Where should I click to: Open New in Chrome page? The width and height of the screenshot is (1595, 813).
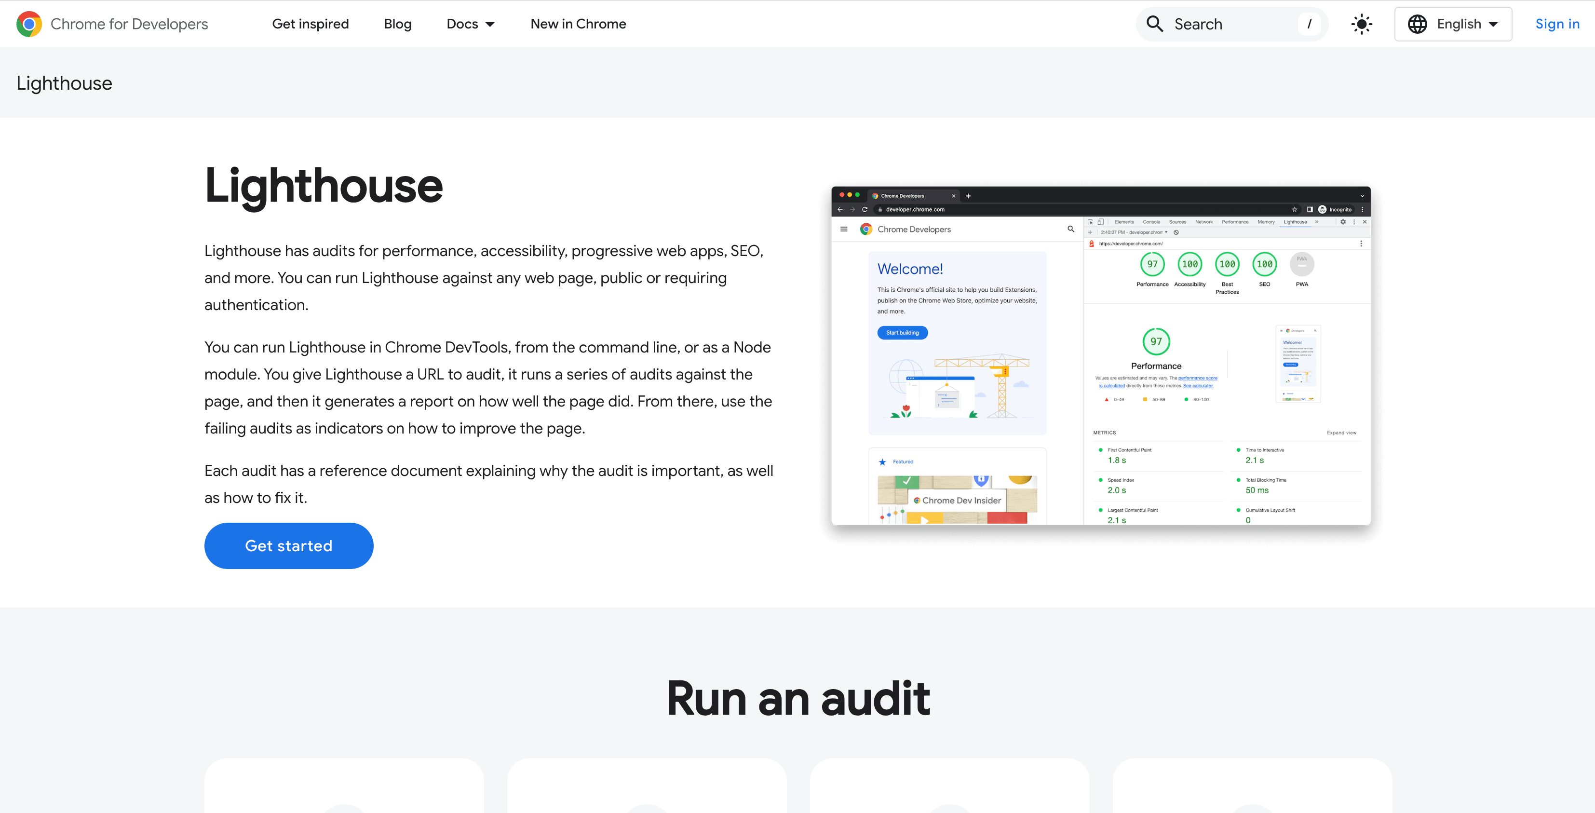click(x=578, y=24)
